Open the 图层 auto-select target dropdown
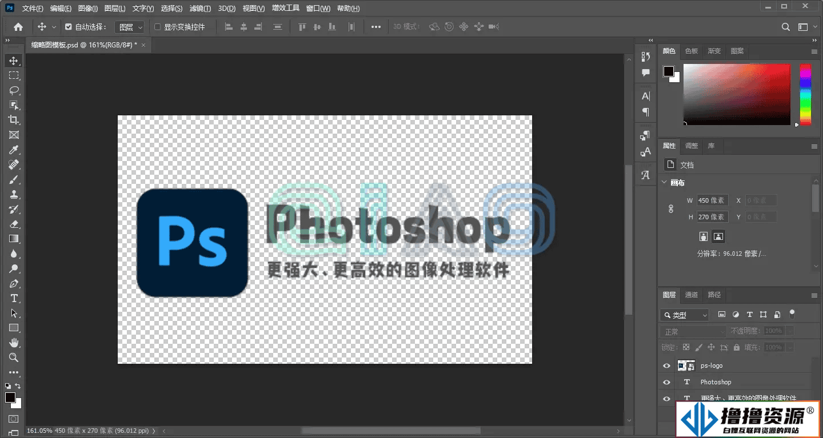The width and height of the screenshot is (823, 438). [x=130, y=27]
